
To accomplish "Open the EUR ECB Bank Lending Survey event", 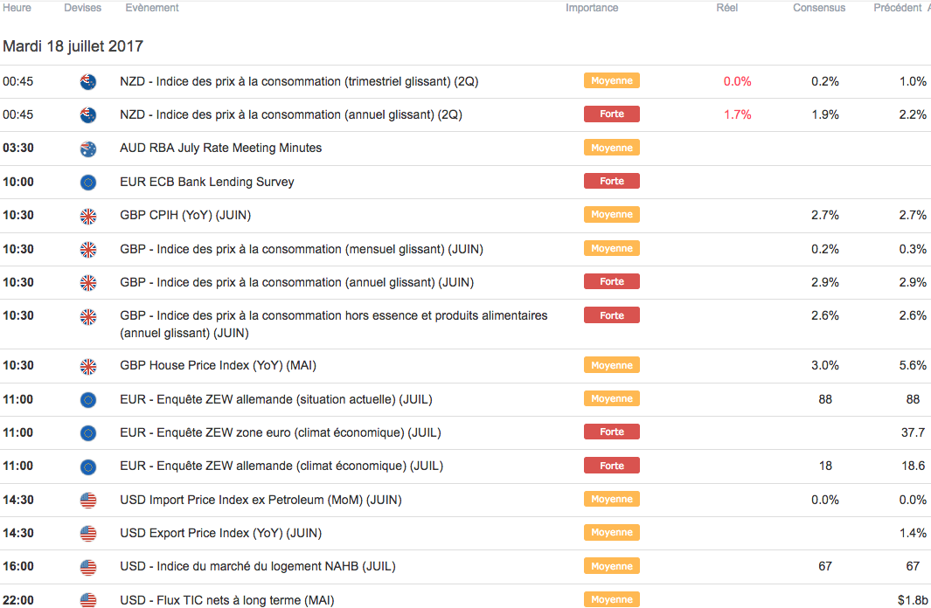I will pos(206,182).
